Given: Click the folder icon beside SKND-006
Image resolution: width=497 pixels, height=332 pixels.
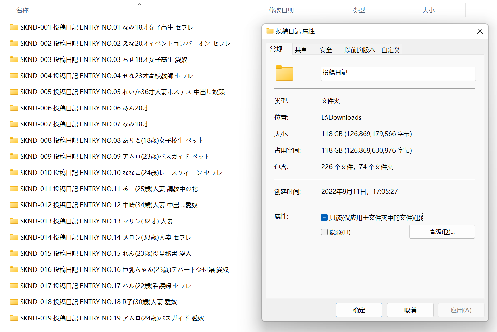Looking at the screenshot, I should click(14, 108).
